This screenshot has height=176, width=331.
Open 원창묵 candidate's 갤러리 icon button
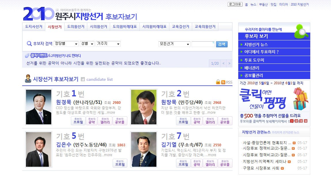(210, 121)
